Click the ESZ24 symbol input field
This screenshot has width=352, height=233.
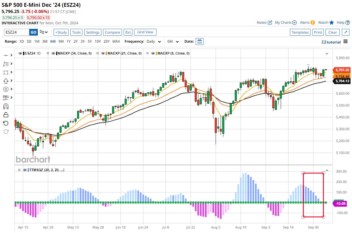point(17,32)
